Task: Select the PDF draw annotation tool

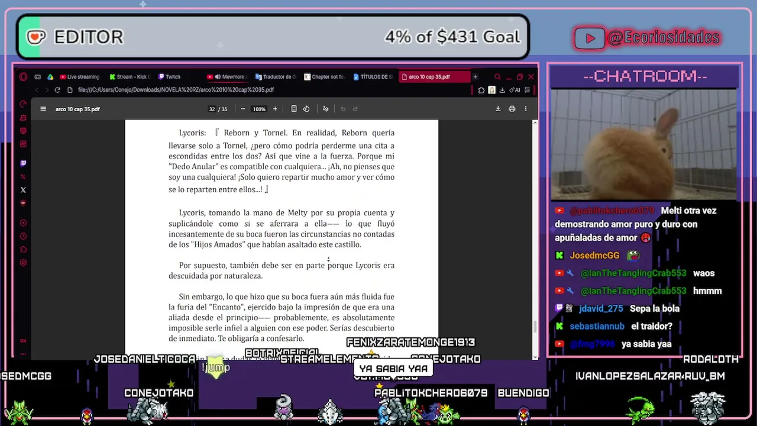Action: point(325,109)
